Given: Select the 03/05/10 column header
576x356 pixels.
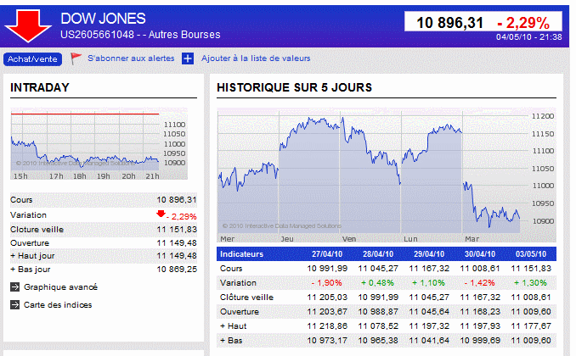Looking at the screenshot, I should point(531,253).
